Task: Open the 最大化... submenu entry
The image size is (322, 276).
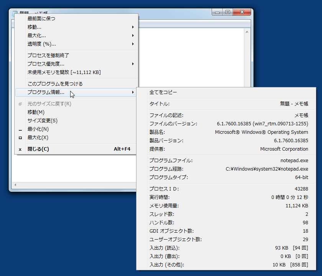Action: coord(76,36)
